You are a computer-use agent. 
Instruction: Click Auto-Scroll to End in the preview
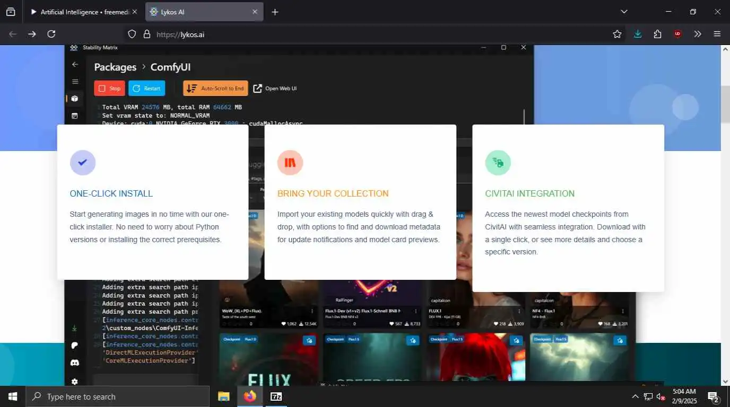[215, 89]
